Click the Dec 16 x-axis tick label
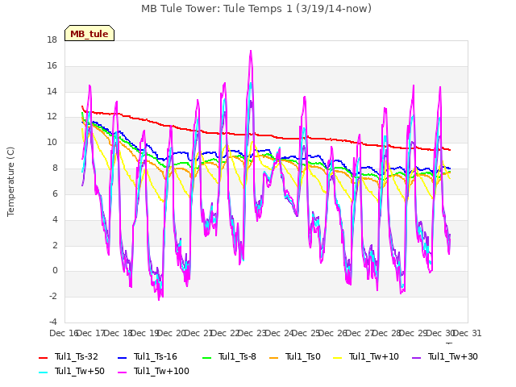Image resolution: width=516 pixels, height=387 pixels. pos(63,333)
